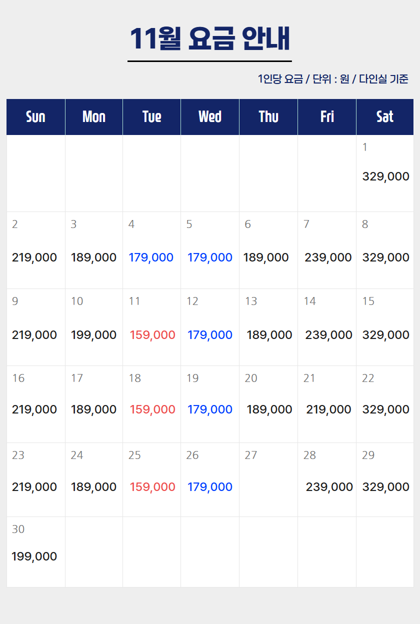The width and height of the screenshot is (420, 624).
Task: Click the 1인당 요금 unit note
Action: coord(333,79)
